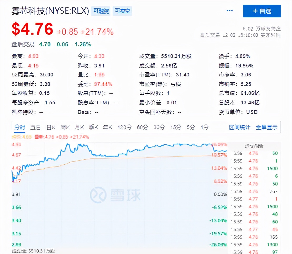
Task: Click the 振幅 19.95% value
Action: click(x=244, y=66)
